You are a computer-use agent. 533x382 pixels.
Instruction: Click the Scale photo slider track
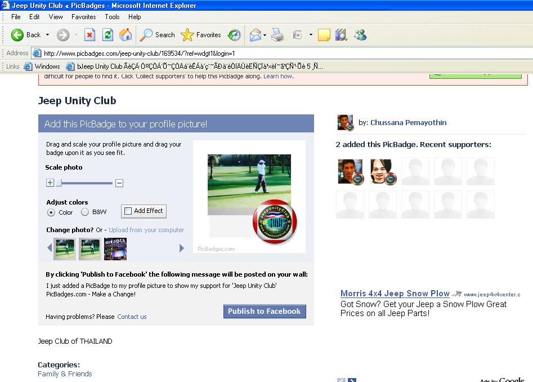pos(87,183)
